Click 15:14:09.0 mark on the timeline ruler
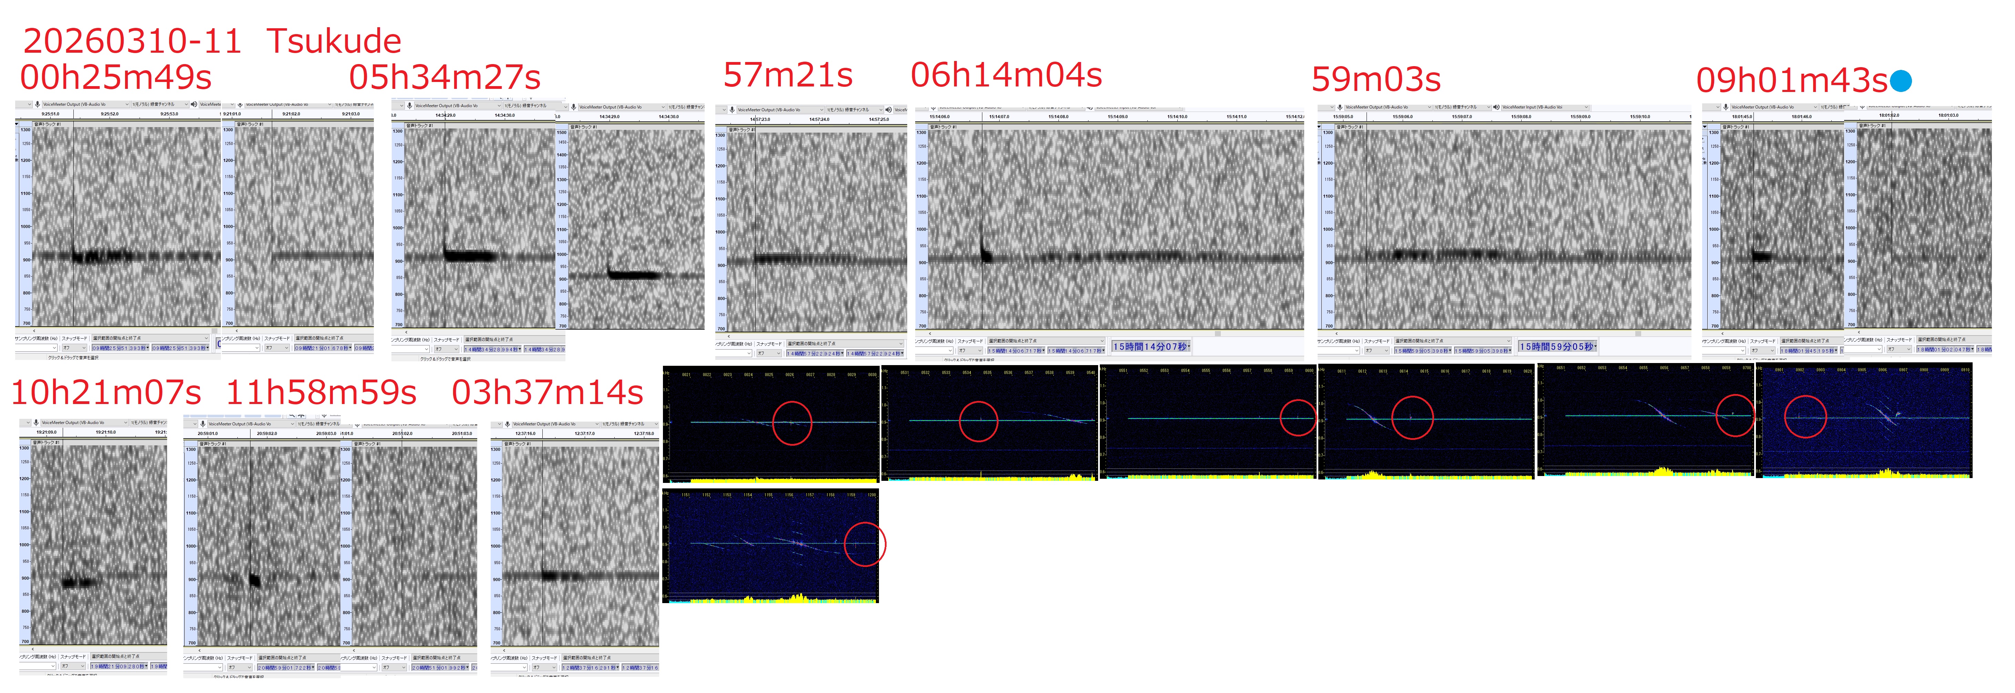Viewport: 2015px width, 693px height. (1117, 116)
